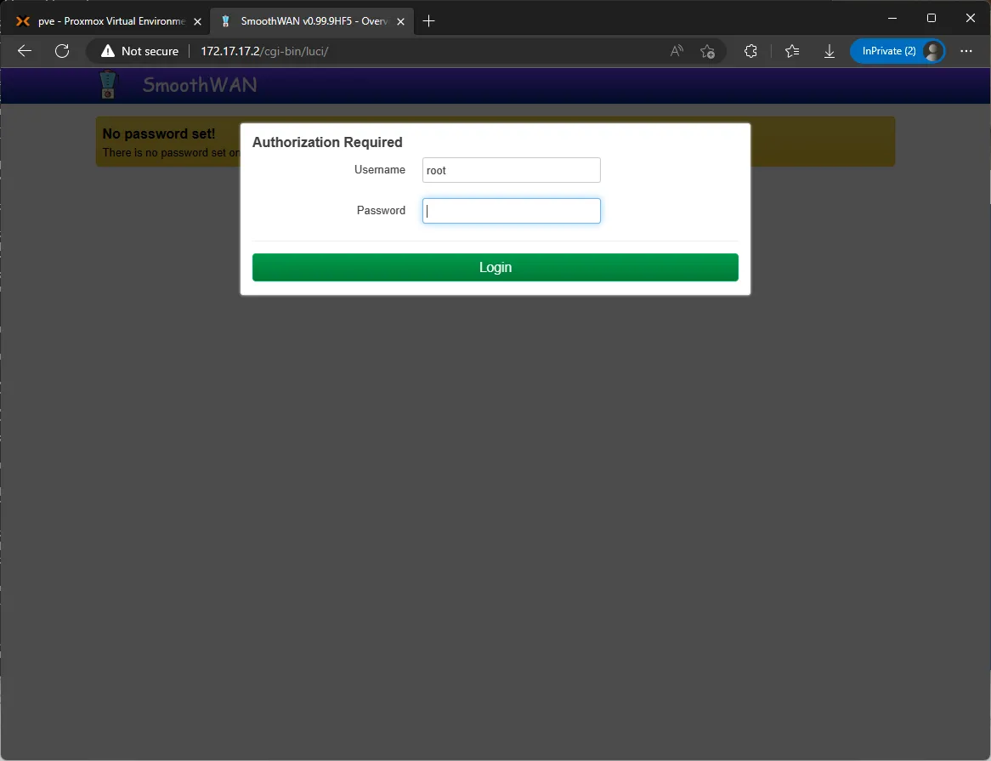Click the Password label

(381, 211)
